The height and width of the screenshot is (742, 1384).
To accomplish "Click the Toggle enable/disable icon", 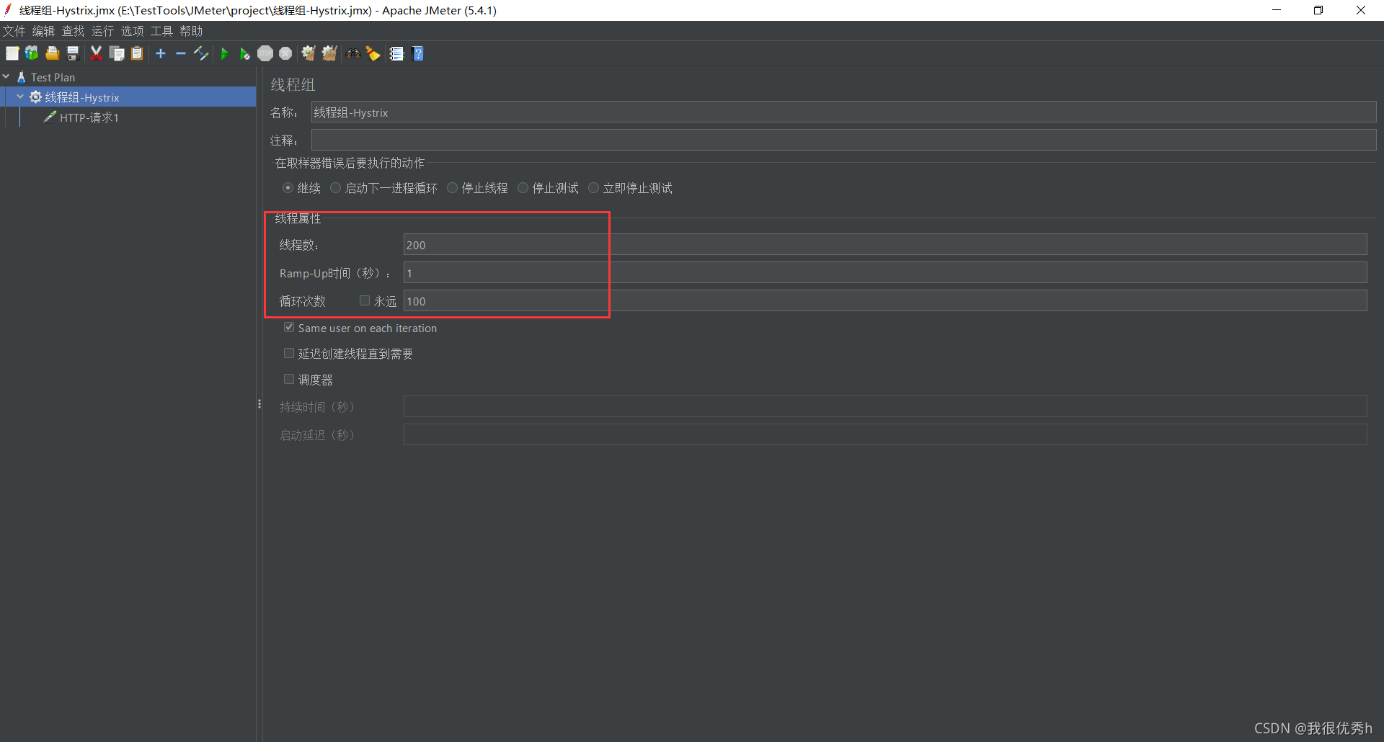I will coord(201,53).
